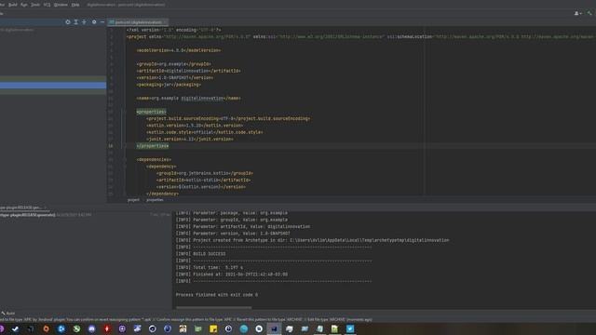Click the horizontal scrollbar in run console

[213, 307]
